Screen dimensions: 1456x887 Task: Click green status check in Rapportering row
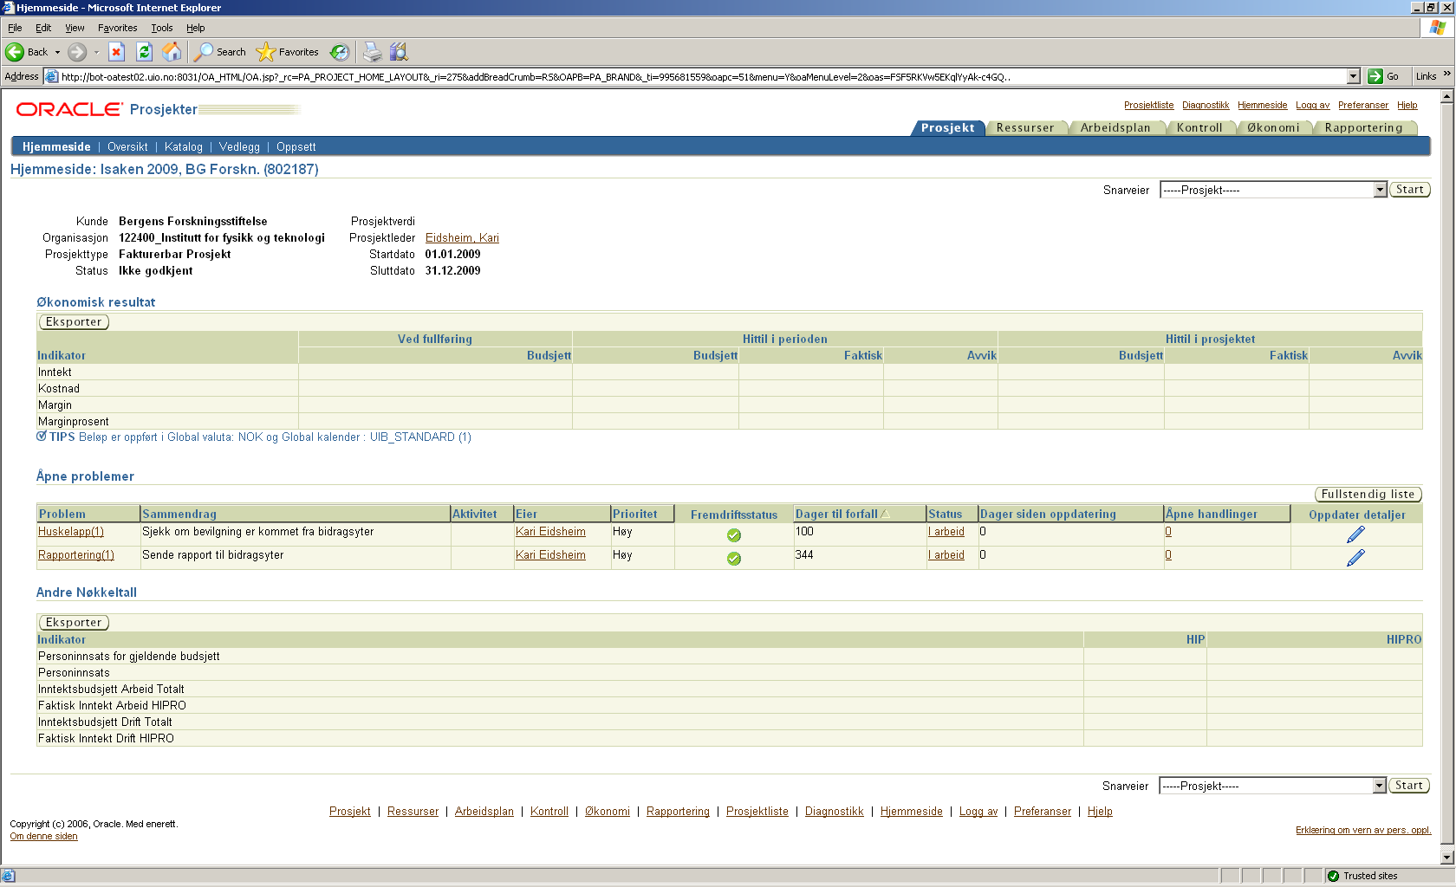pos(734,559)
